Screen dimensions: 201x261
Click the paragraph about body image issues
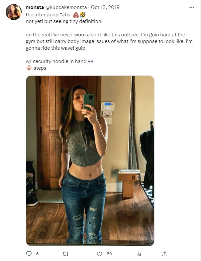point(109,41)
